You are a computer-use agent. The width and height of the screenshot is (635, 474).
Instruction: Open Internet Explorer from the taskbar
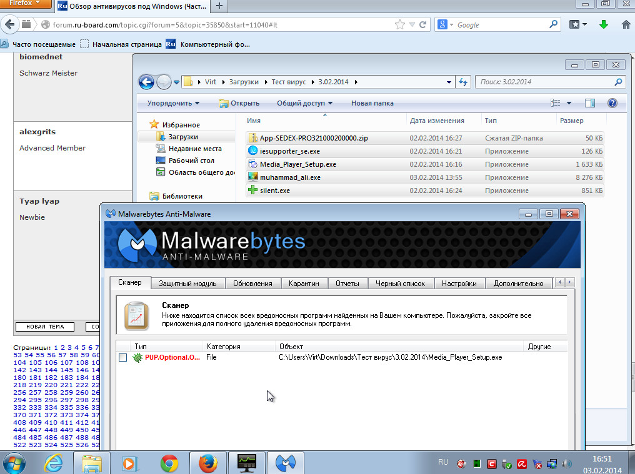click(53, 463)
